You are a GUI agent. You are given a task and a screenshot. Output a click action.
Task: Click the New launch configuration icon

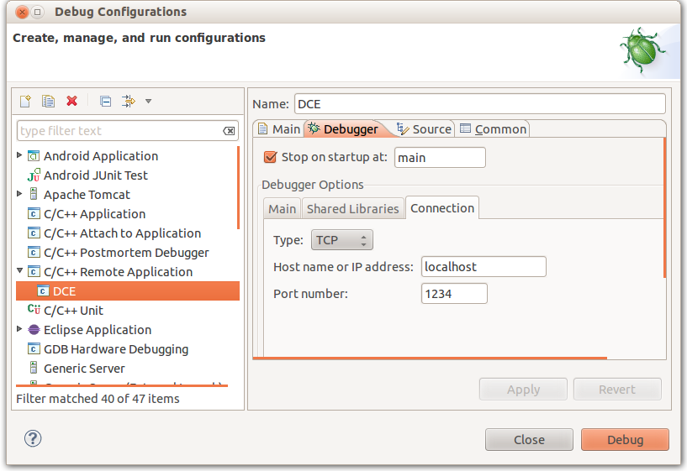(x=25, y=102)
